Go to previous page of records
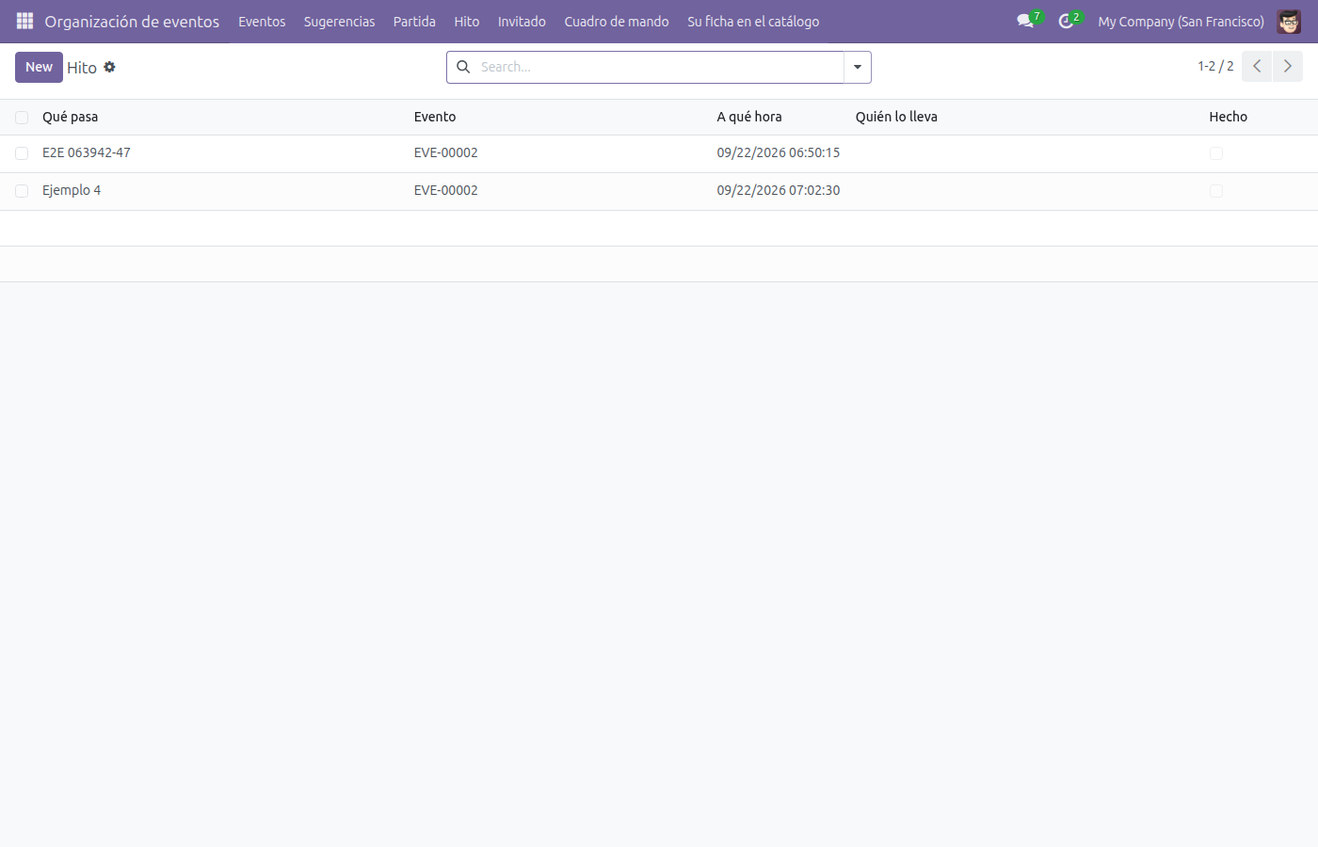This screenshot has width=1318, height=847. click(x=1257, y=66)
